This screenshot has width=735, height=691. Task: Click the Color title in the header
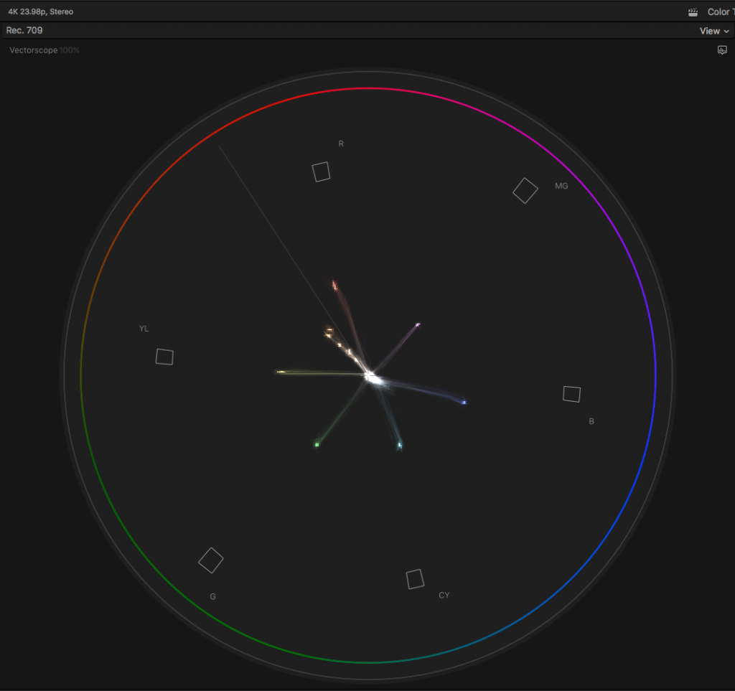pos(718,12)
